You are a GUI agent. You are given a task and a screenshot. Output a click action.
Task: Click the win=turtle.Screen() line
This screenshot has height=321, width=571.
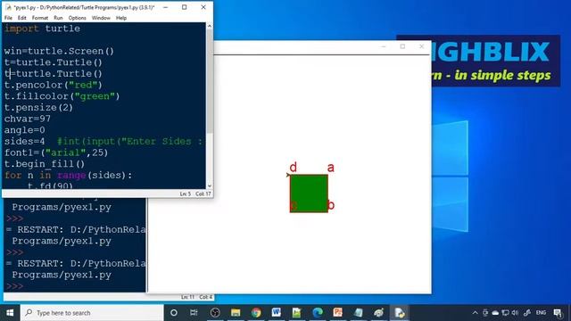tap(59, 51)
